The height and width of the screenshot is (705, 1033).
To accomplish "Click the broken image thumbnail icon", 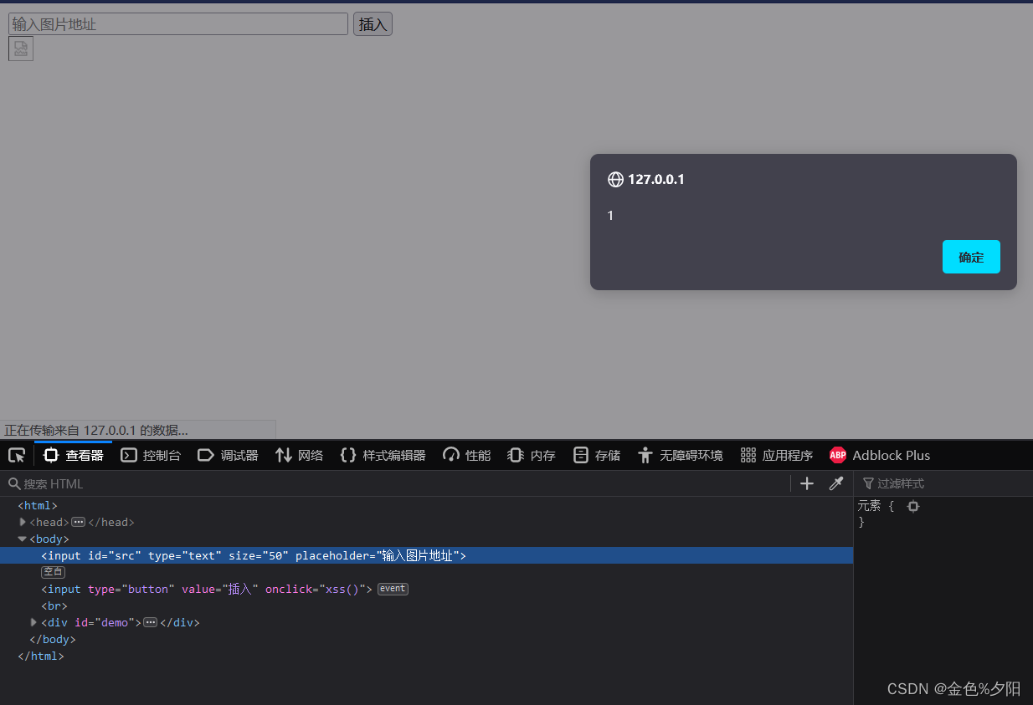I will pos(21,49).
